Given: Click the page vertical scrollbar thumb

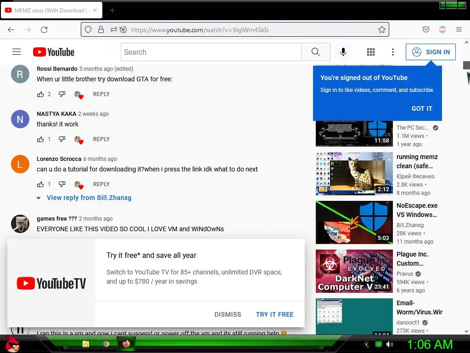Looking at the screenshot, I should click(466, 65).
